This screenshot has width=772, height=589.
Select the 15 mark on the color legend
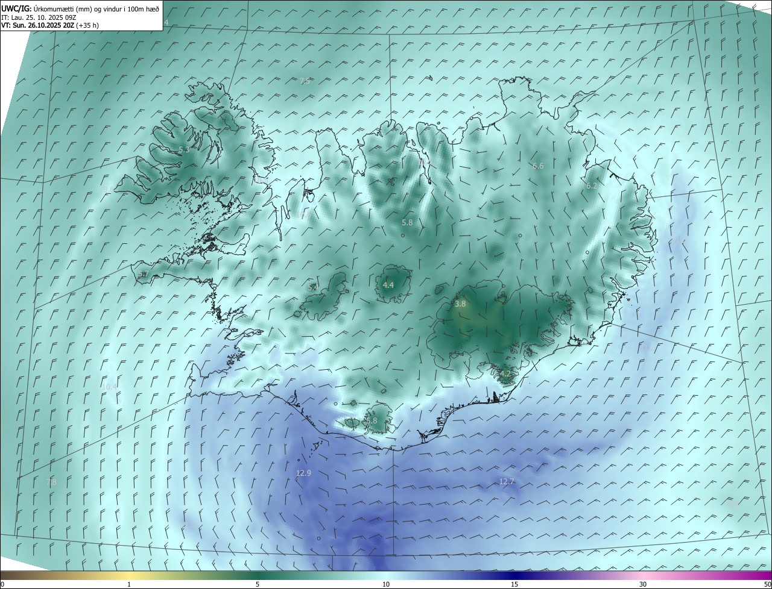pos(514,584)
